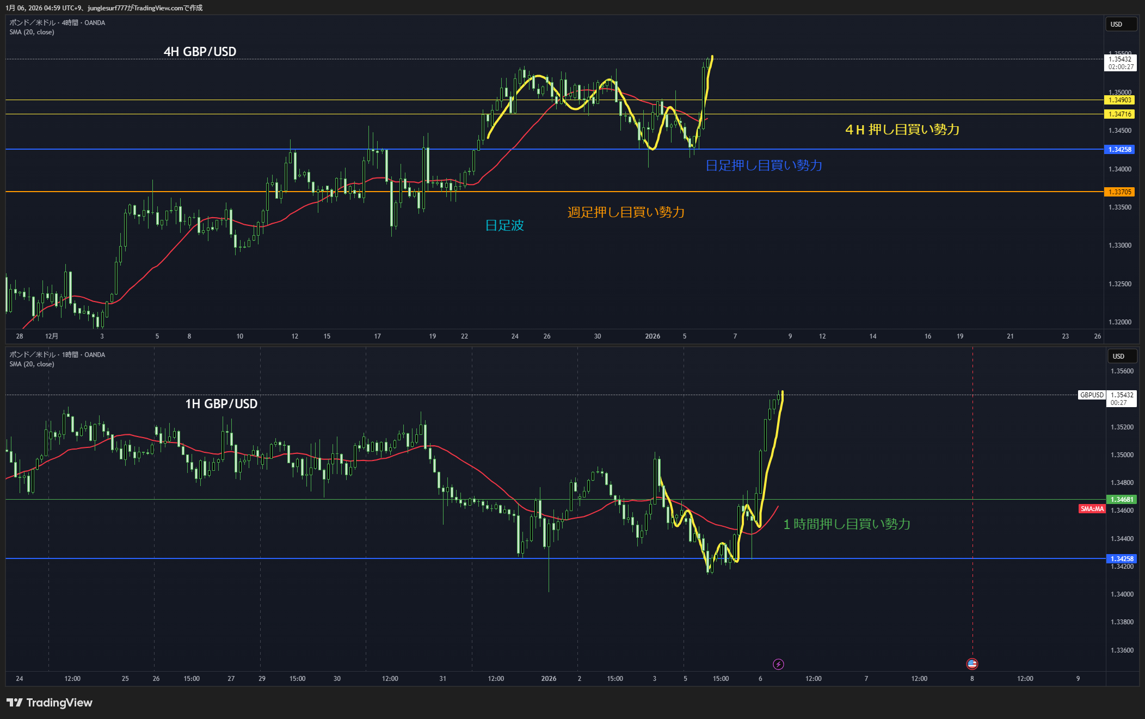This screenshot has height=719, width=1145.
Task: Select the yellow 1.34716 price label
Action: click(1120, 114)
